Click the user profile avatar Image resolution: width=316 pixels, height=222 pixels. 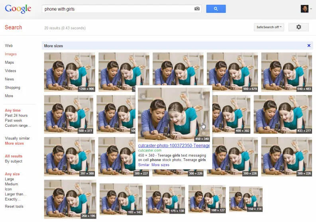pos(304,9)
